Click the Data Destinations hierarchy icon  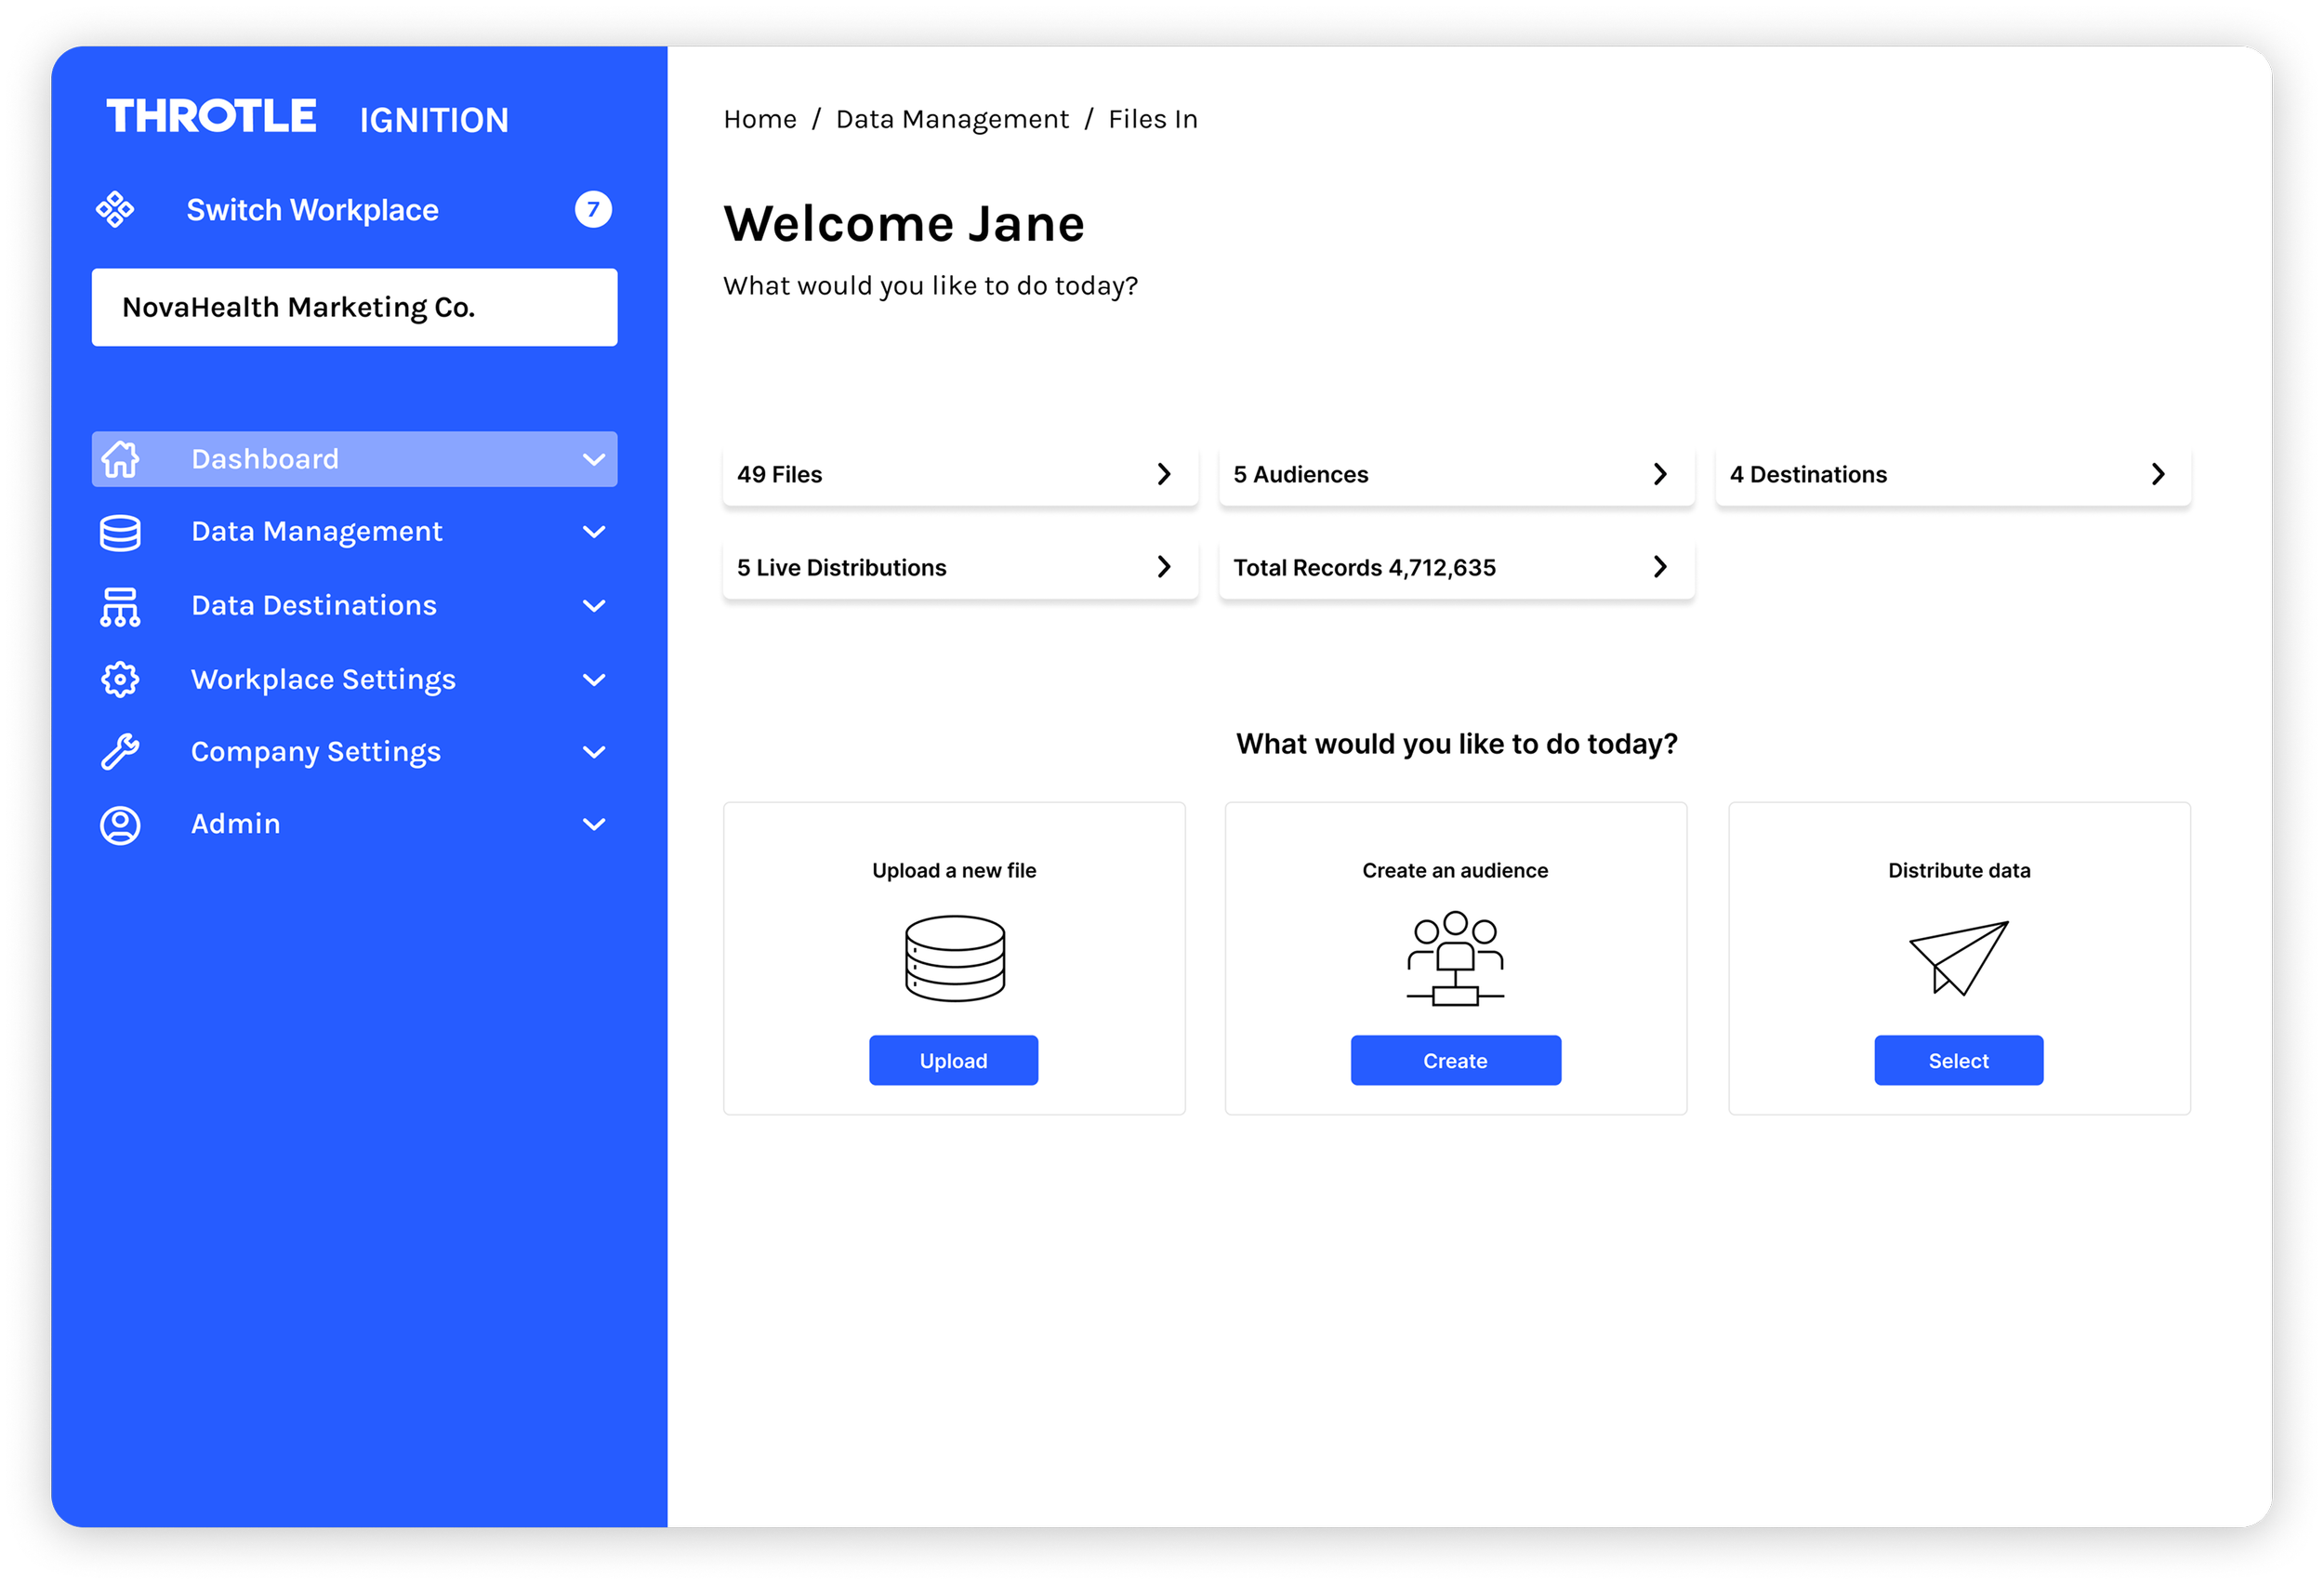coord(120,606)
